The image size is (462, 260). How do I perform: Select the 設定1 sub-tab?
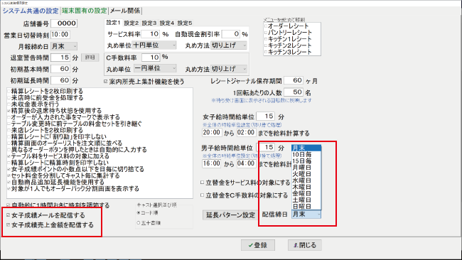coord(114,23)
